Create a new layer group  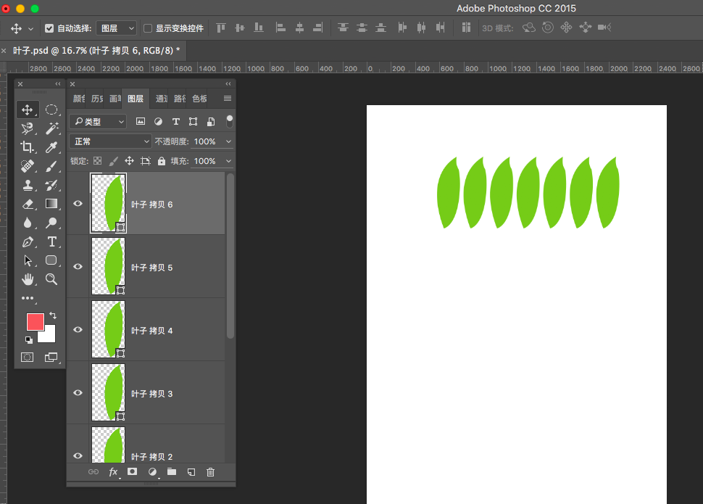tap(172, 471)
